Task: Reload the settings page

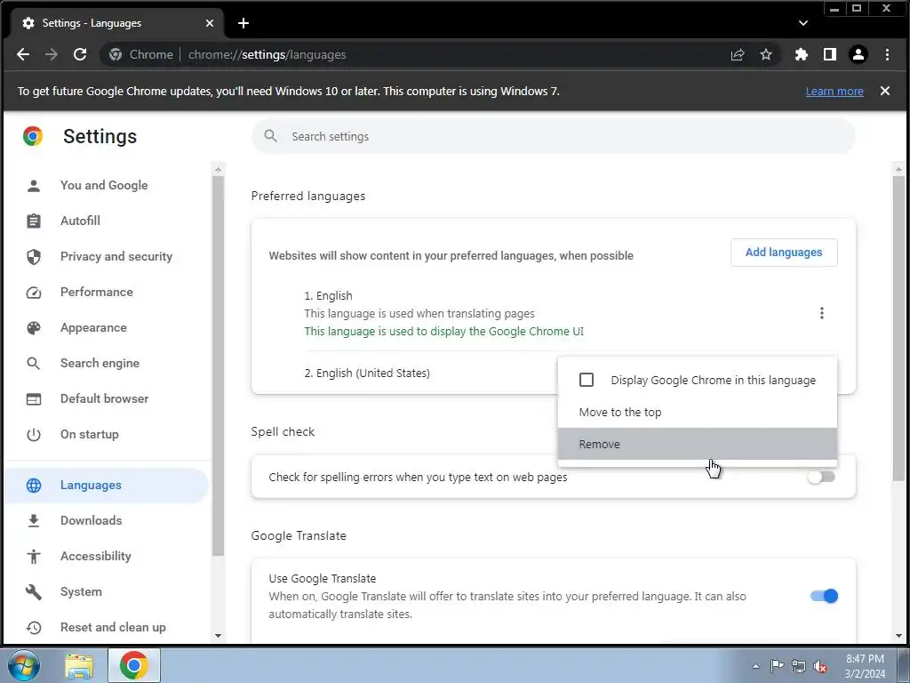Action: click(x=80, y=54)
